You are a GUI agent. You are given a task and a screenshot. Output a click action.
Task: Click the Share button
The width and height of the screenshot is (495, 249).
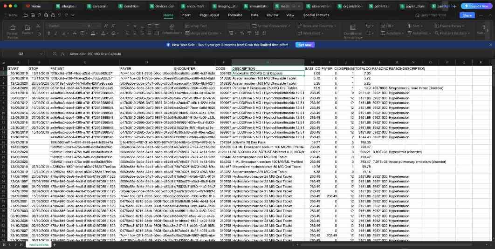pos(466,15)
